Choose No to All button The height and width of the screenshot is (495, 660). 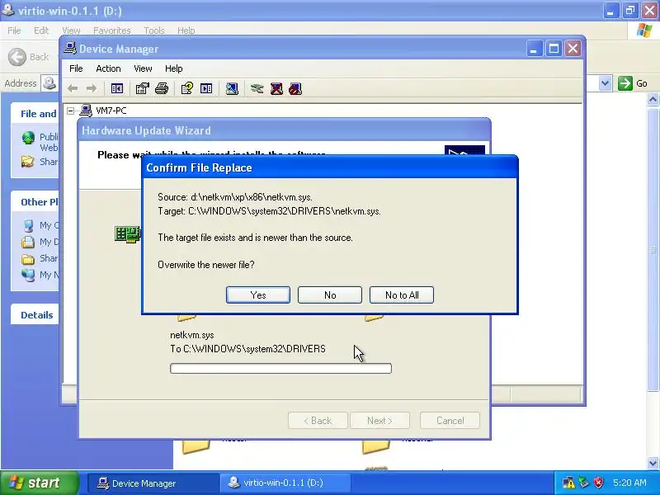click(x=402, y=295)
